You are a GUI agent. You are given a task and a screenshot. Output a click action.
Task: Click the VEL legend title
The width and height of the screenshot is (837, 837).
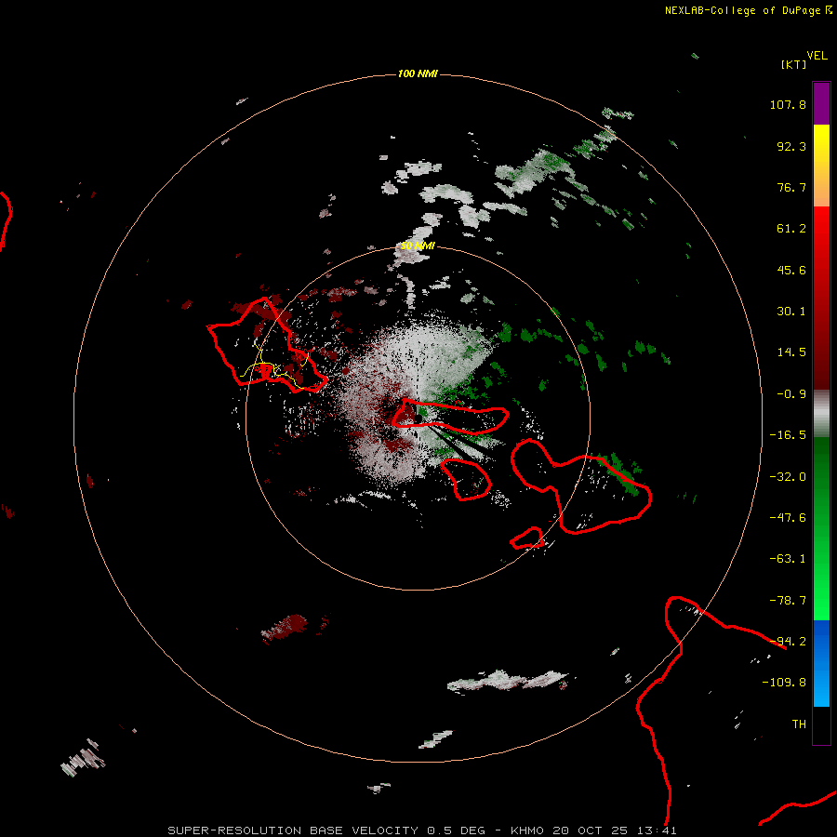click(x=817, y=56)
